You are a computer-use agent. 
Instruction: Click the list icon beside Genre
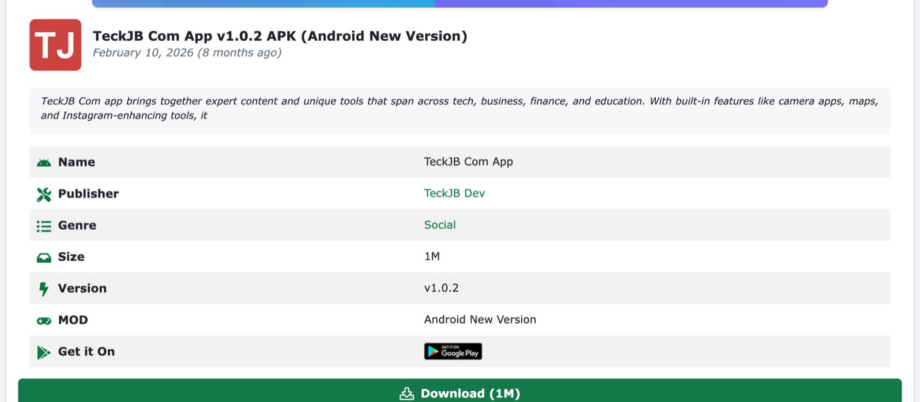click(44, 225)
